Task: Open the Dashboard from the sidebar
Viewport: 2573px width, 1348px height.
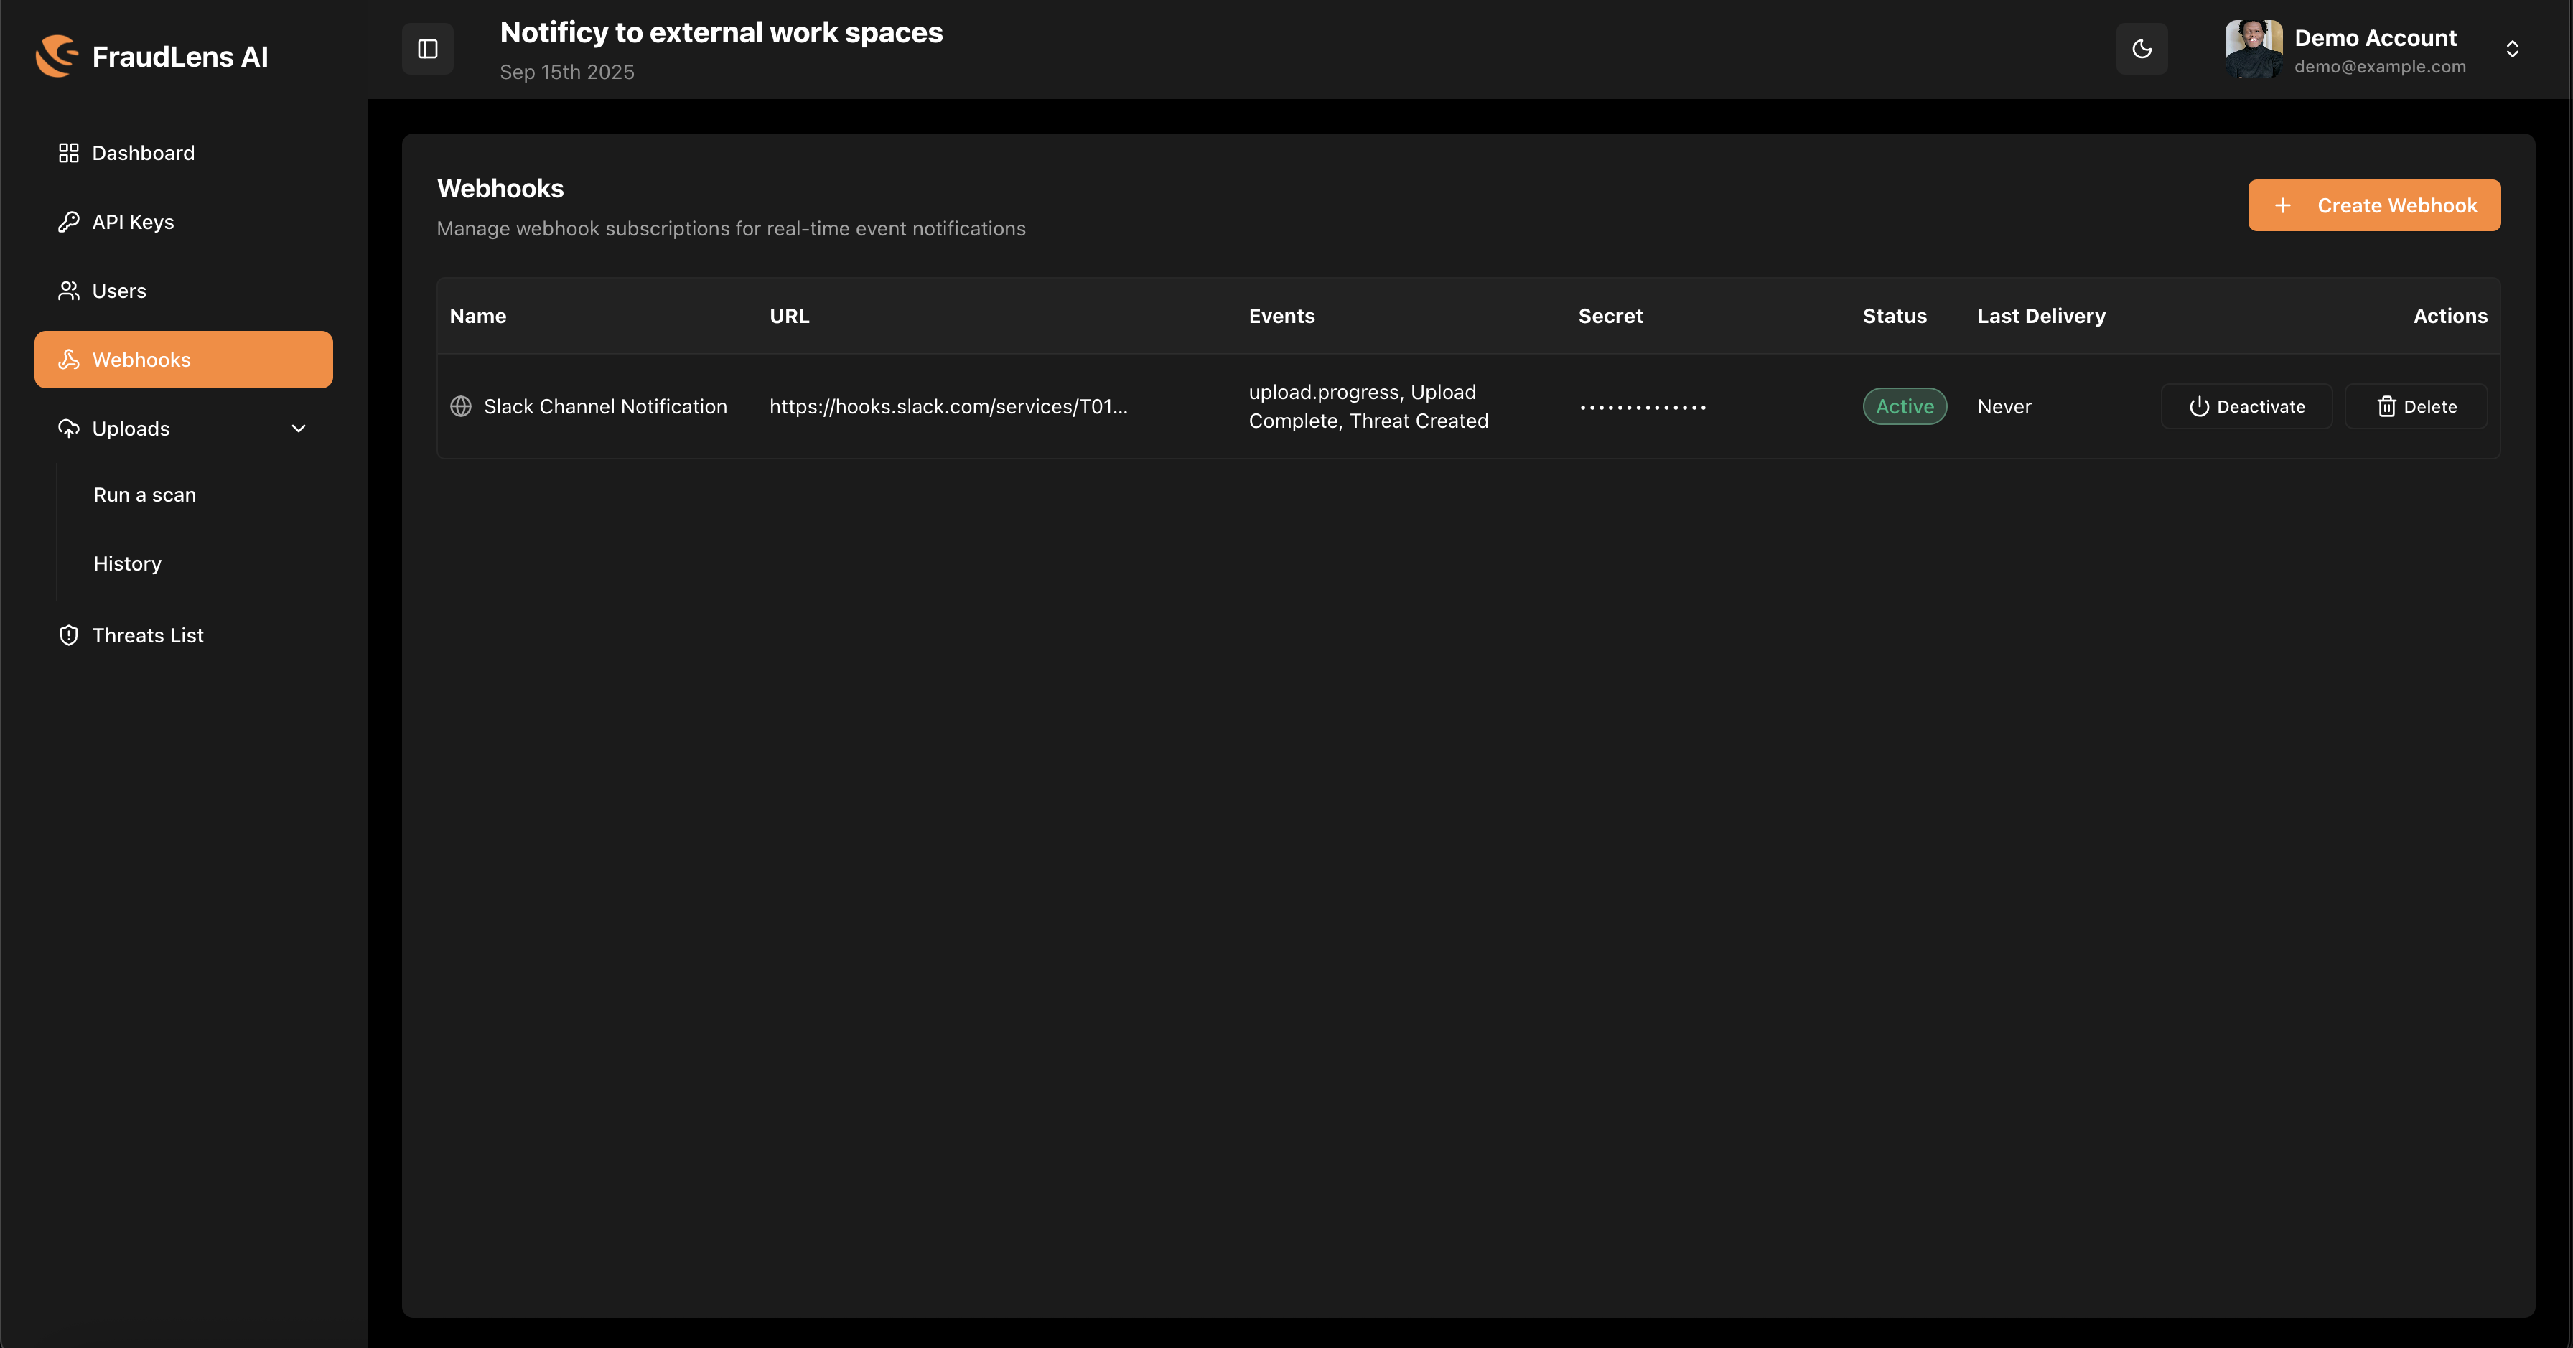Action: (x=143, y=153)
